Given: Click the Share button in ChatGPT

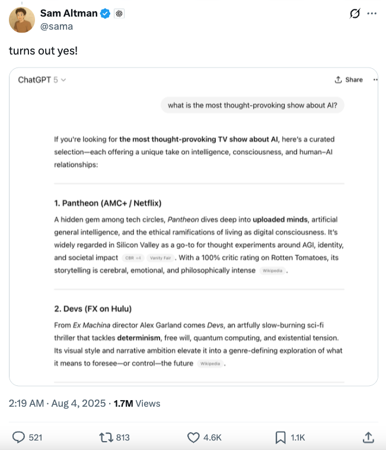Looking at the screenshot, I should point(349,80).
